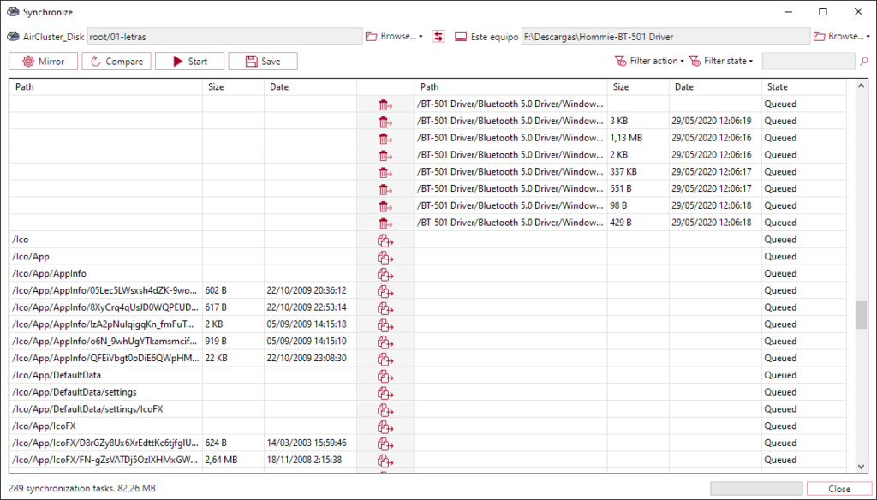The height and width of the screenshot is (500, 877).
Task: Click copy action icon for 602 B file
Action: pyautogui.click(x=385, y=291)
